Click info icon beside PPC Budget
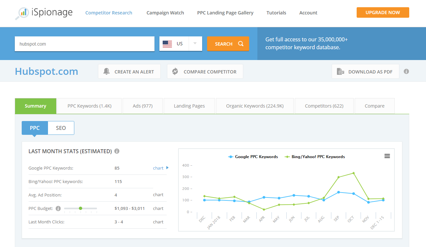The height and width of the screenshot is (247, 426). coord(58,208)
